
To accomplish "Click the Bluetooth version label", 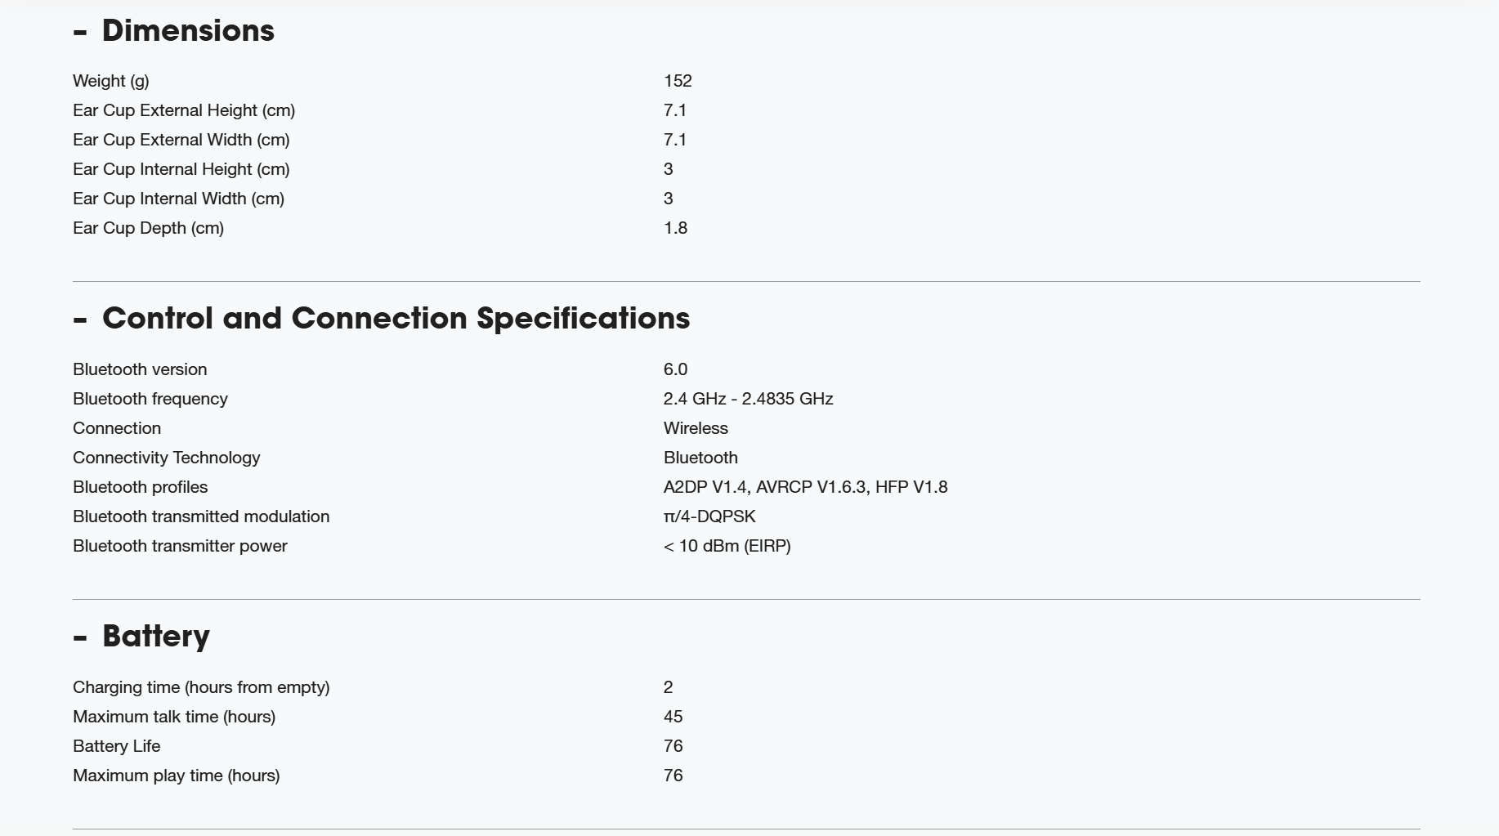I will coord(140,369).
